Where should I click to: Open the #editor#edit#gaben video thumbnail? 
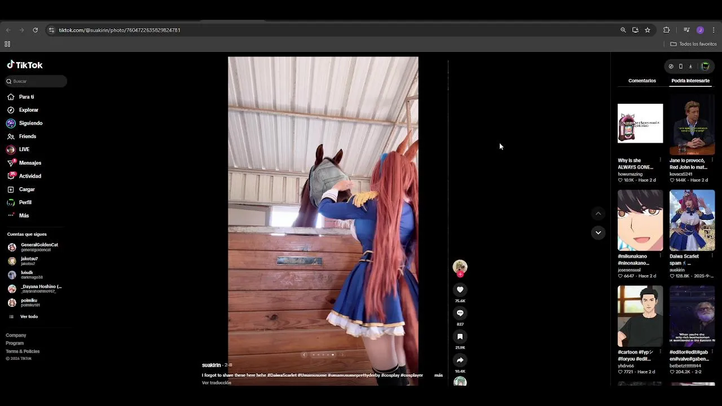(692, 316)
